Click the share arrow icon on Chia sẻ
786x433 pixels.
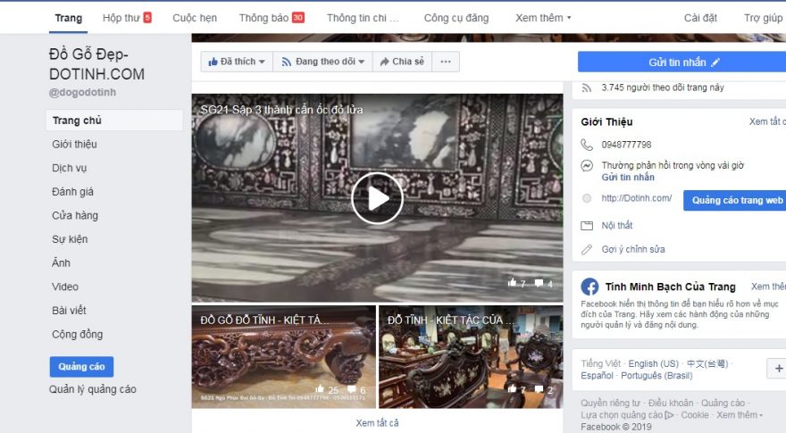click(384, 62)
